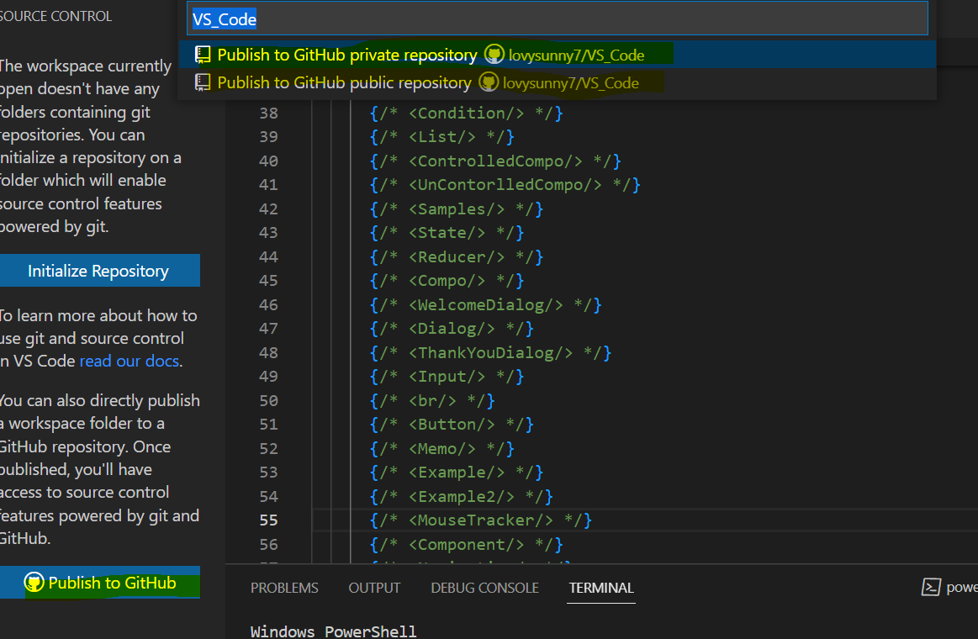Open the DEBUG CONSOLE tab

[x=484, y=588]
